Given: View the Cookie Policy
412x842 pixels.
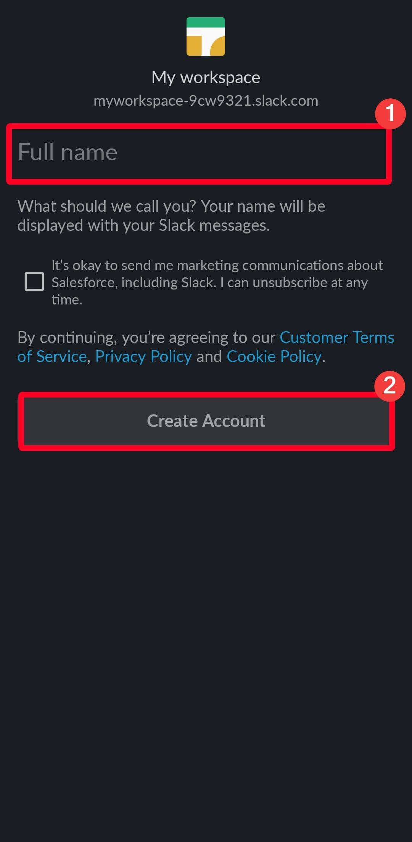Looking at the screenshot, I should tap(274, 356).
